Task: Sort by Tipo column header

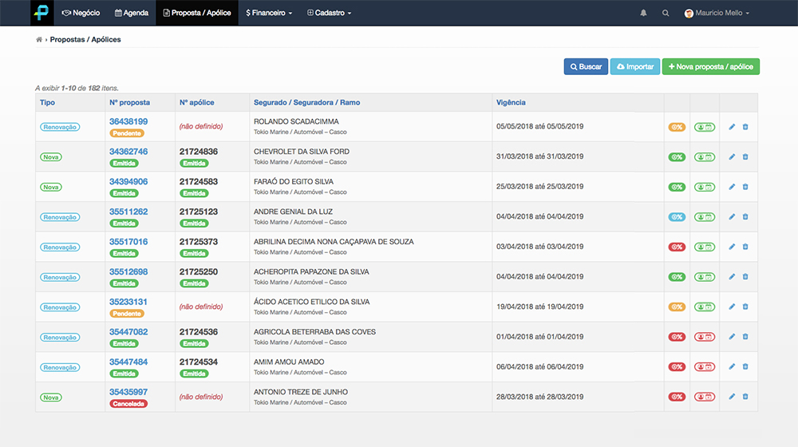Action: [47, 102]
